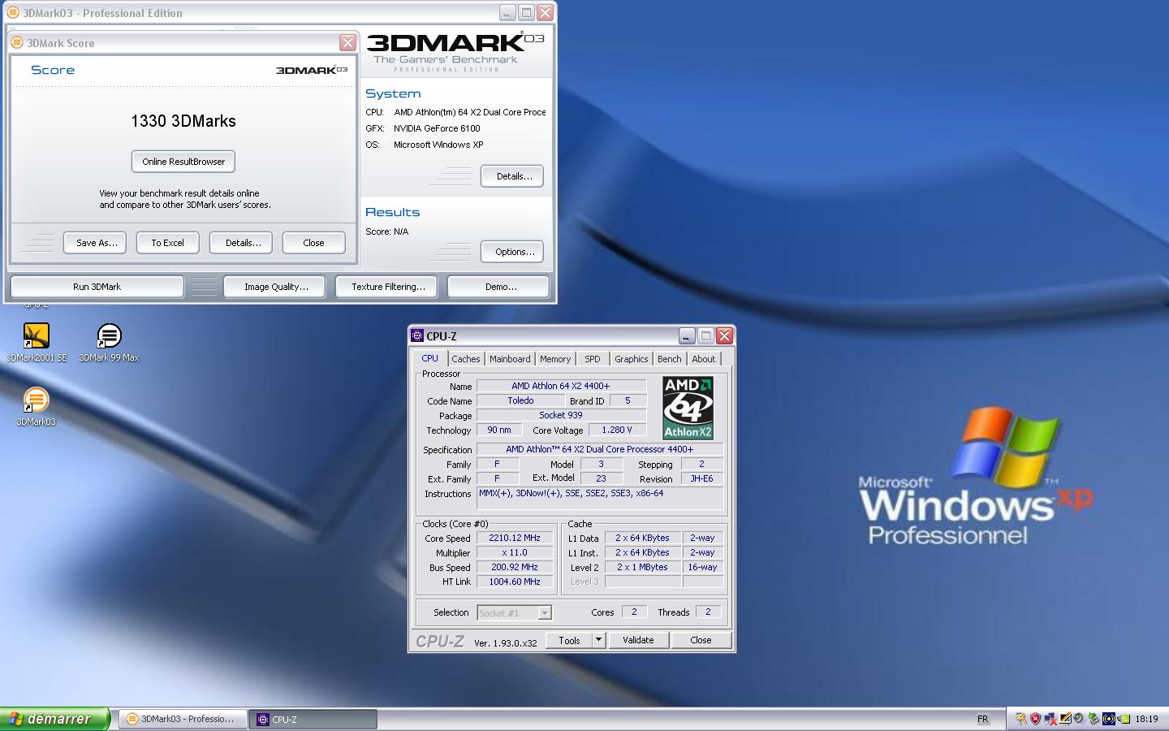Screen dimensions: 1169x731
Task: Open the Bench tab
Action: point(670,359)
